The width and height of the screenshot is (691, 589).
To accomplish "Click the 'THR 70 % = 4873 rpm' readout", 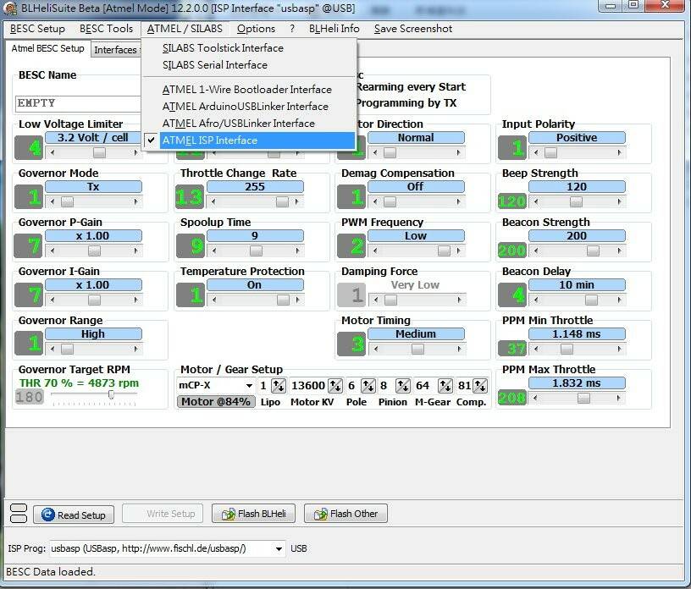I will 79,383.
